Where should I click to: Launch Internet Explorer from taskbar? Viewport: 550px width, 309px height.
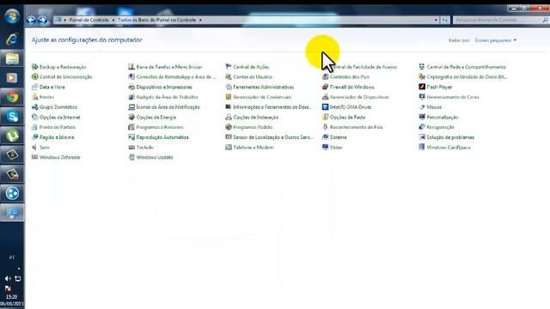click(12, 39)
